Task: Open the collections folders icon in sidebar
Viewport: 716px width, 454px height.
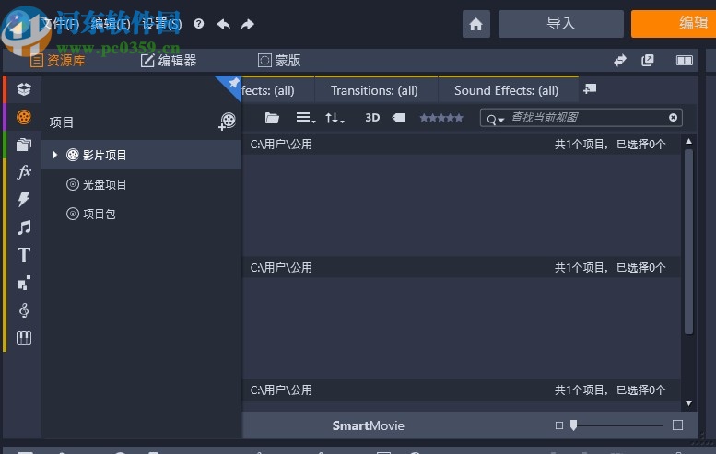Action: coord(24,145)
